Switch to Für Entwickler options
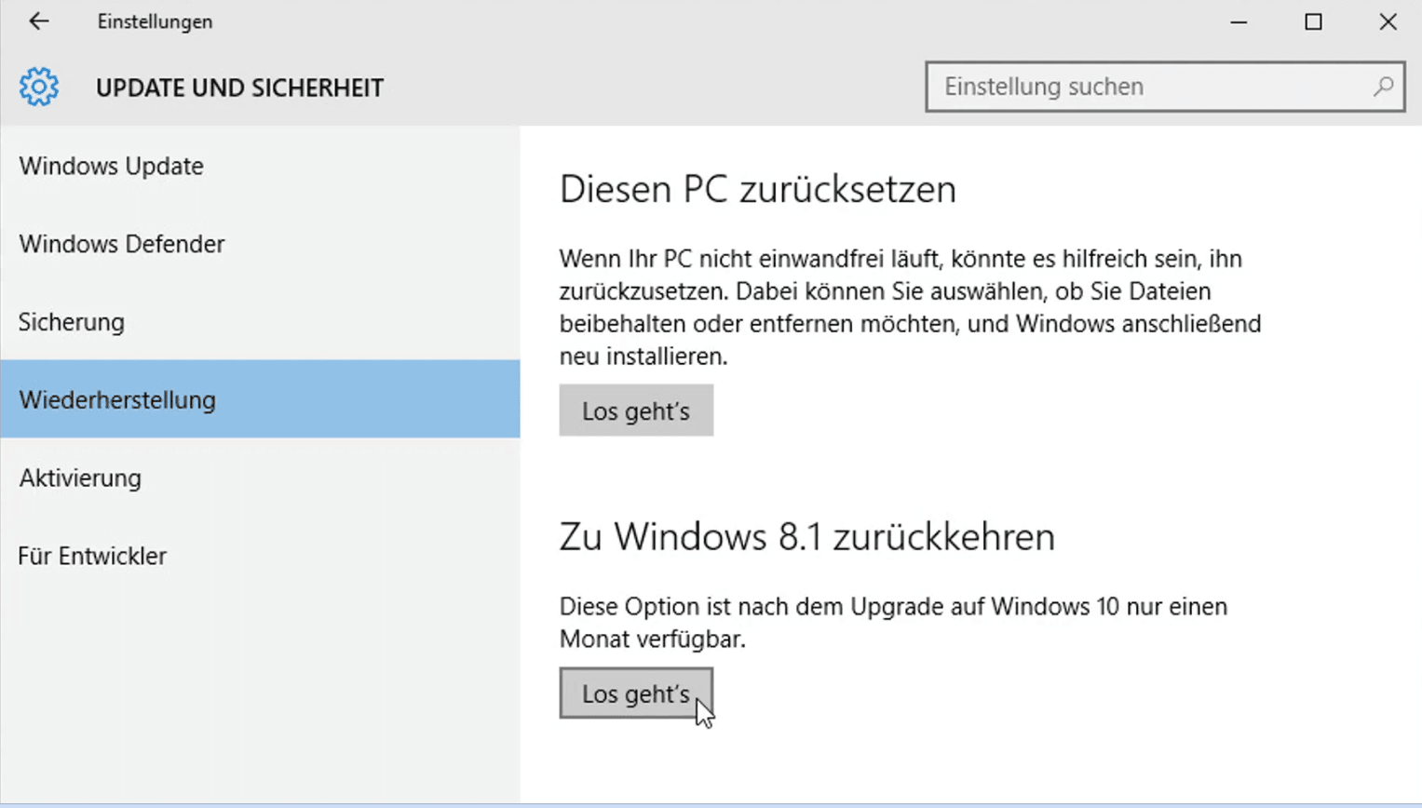The image size is (1422, 808). [x=92, y=557]
